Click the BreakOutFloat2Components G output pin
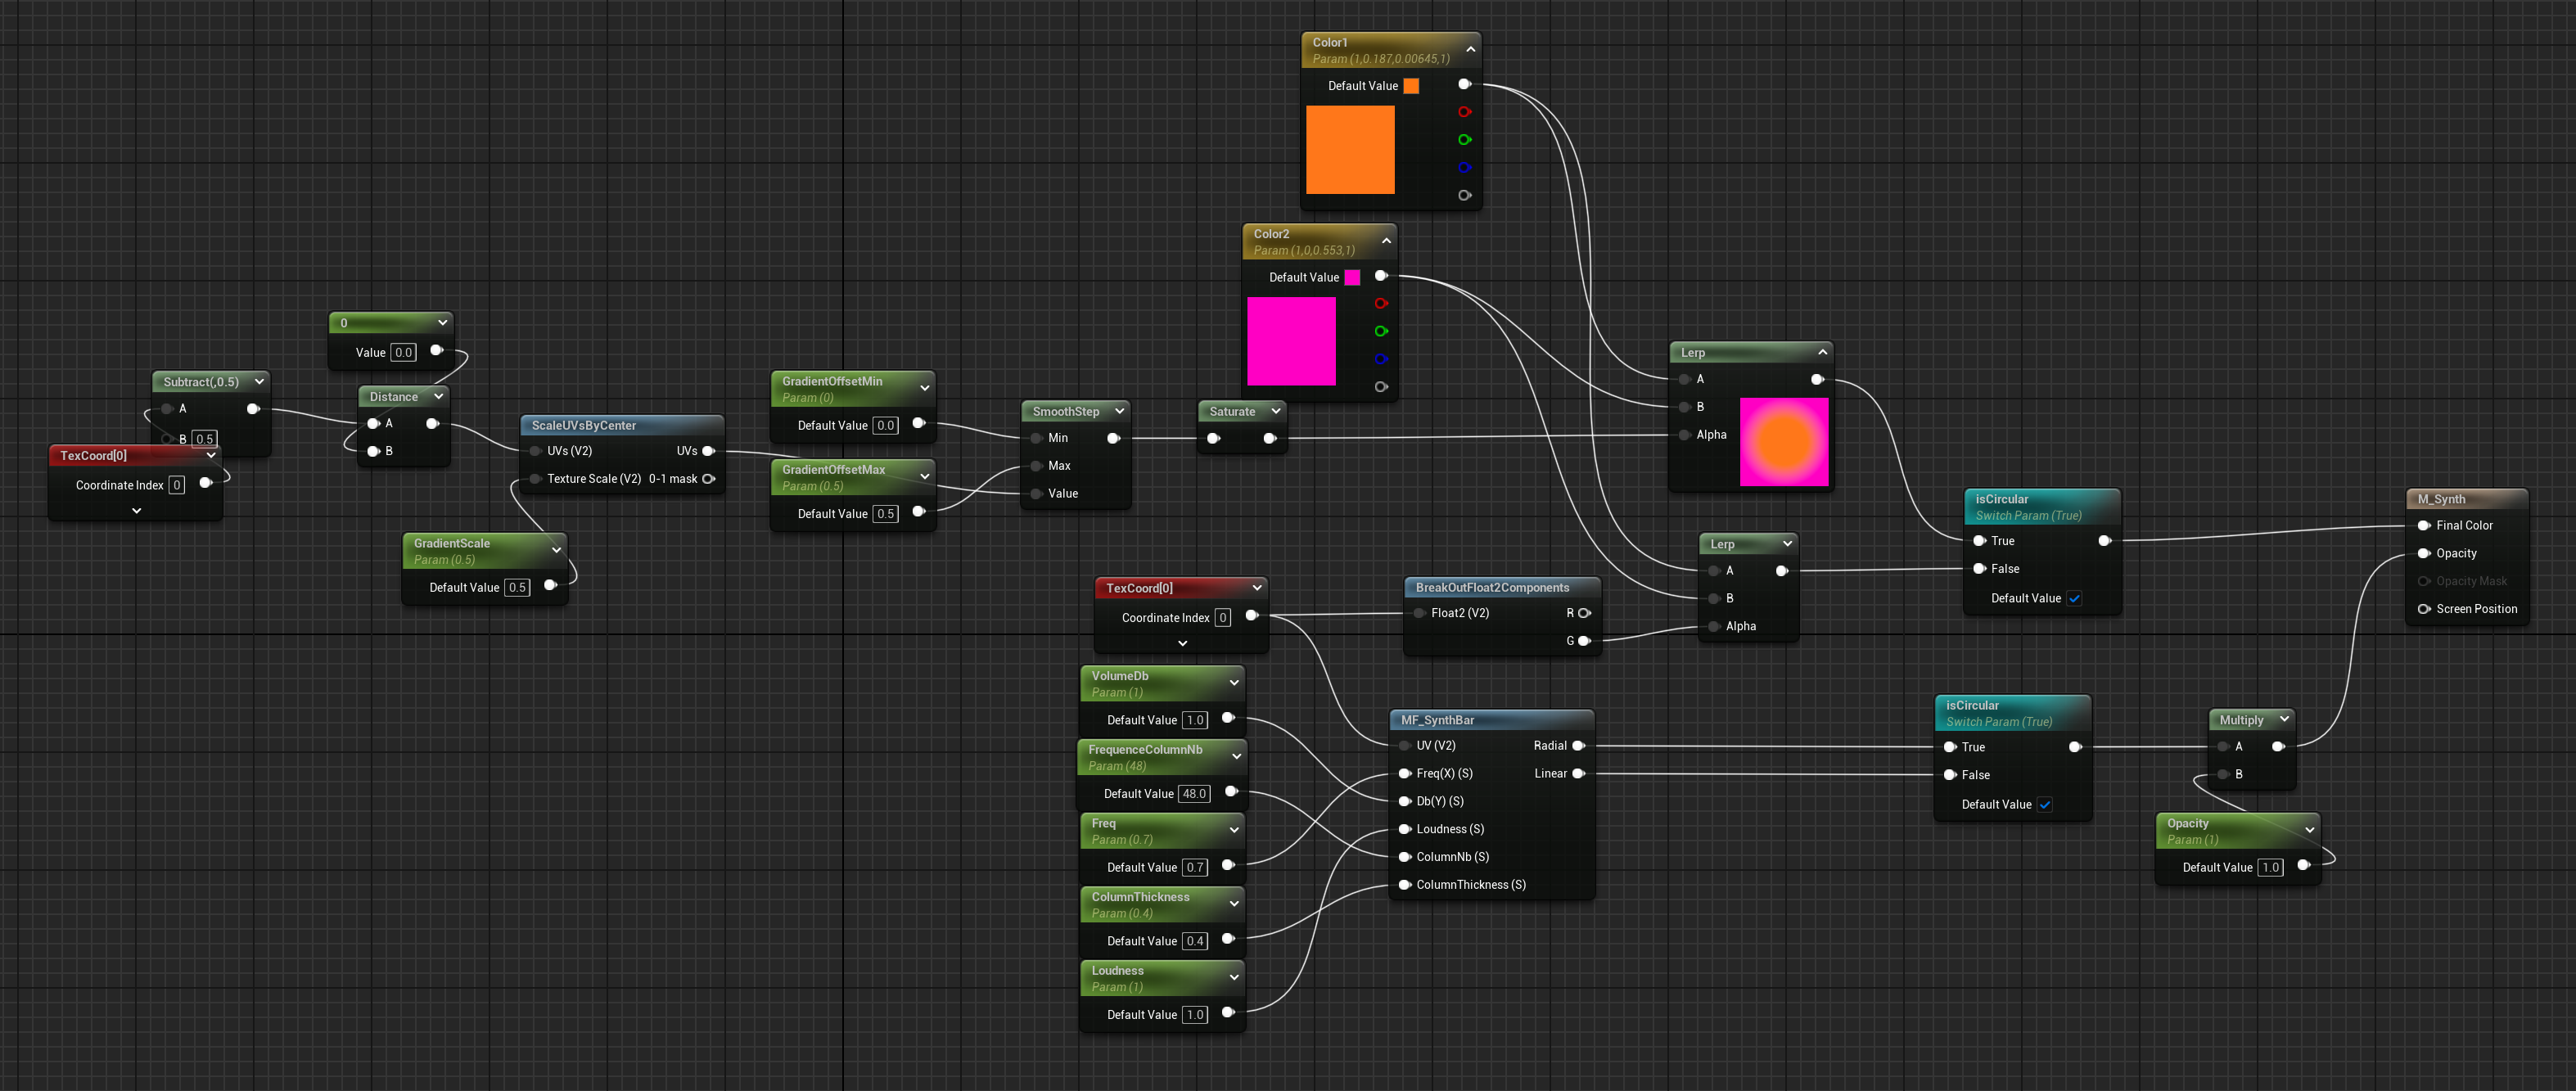The width and height of the screenshot is (2576, 1091). pos(1583,641)
